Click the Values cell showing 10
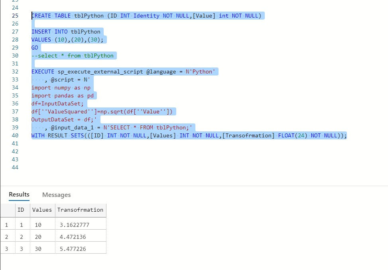The height and width of the screenshot is (270, 388). 43,225
